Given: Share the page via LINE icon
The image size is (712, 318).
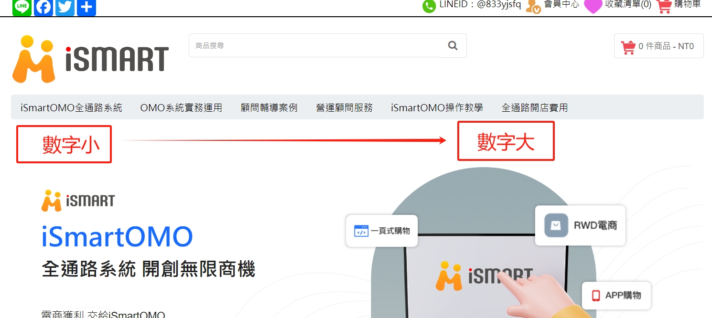Looking at the screenshot, I should click(22, 7).
